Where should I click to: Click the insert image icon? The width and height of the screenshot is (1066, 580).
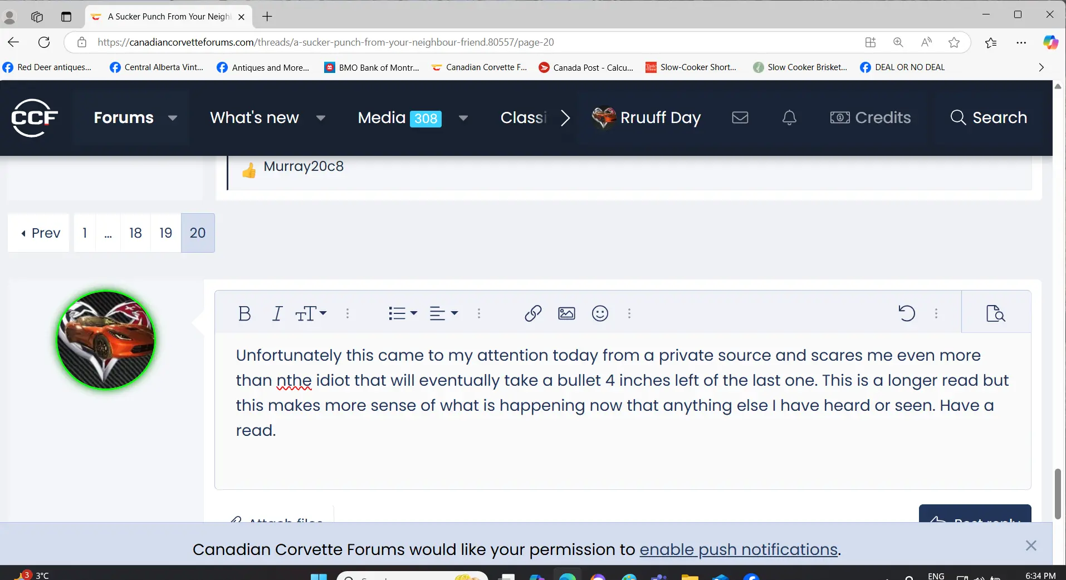point(566,314)
